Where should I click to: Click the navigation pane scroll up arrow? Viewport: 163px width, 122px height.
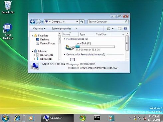click(60, 33)
